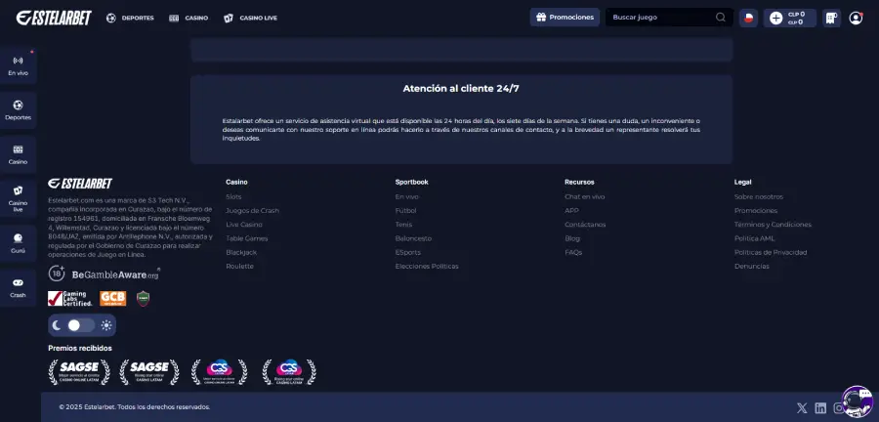This screenshot has width=879, height=422.
Task: Toggle the dark/light theme switch
Action: [x=81, y=325]
